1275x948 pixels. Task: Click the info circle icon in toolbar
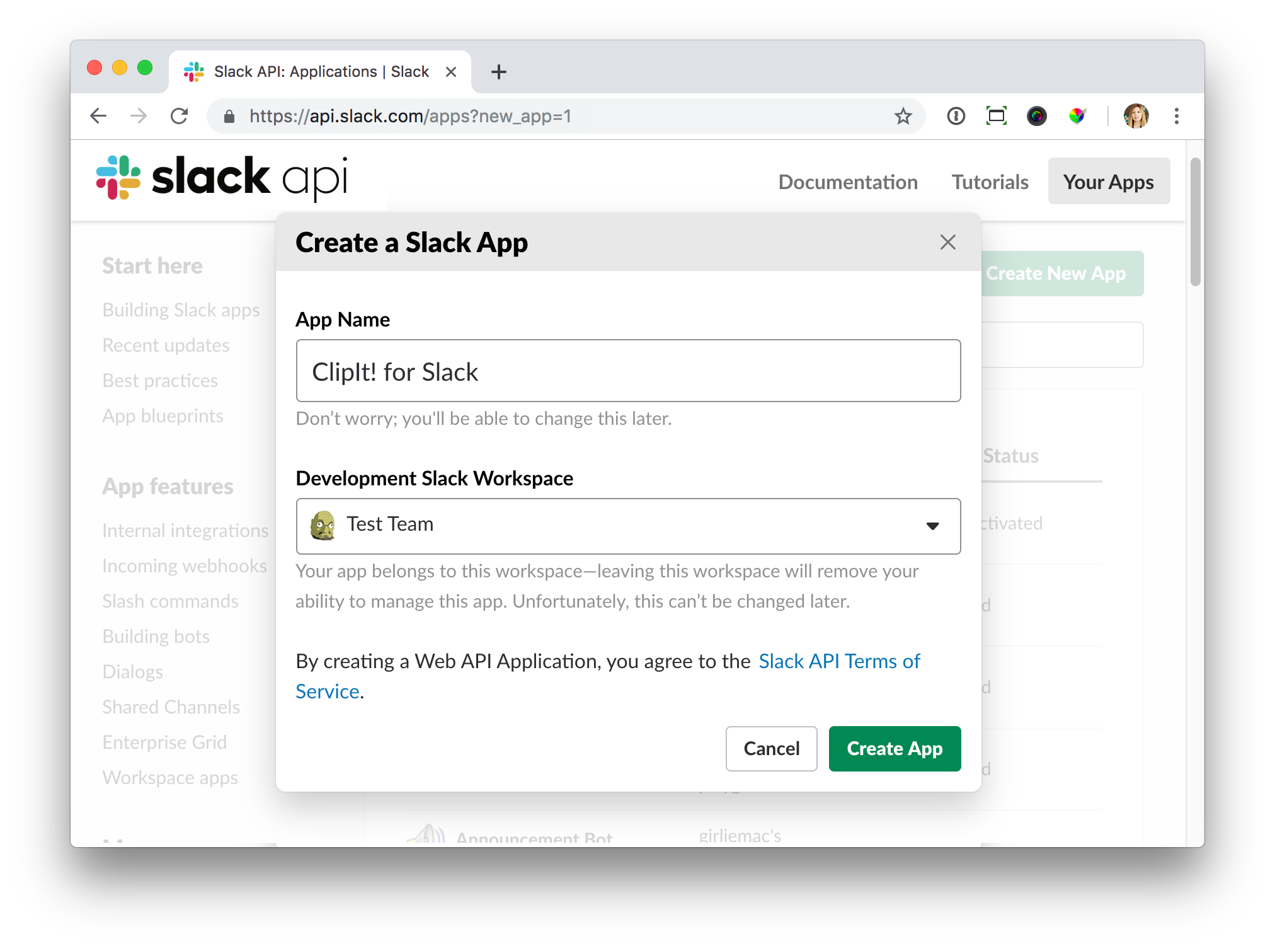pos(956,117)
